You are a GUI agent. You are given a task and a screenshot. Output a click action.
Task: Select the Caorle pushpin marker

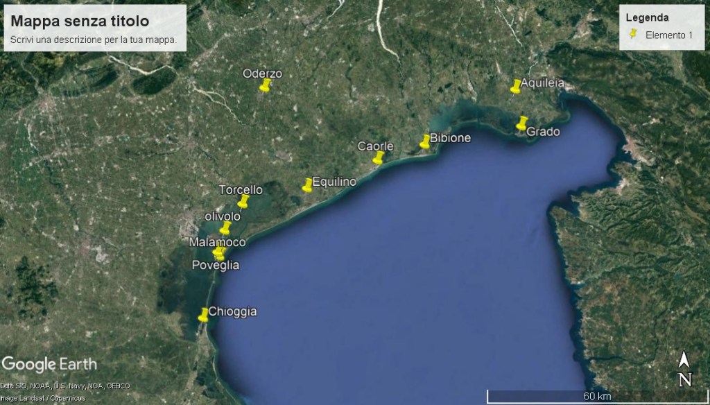point(378,158)
